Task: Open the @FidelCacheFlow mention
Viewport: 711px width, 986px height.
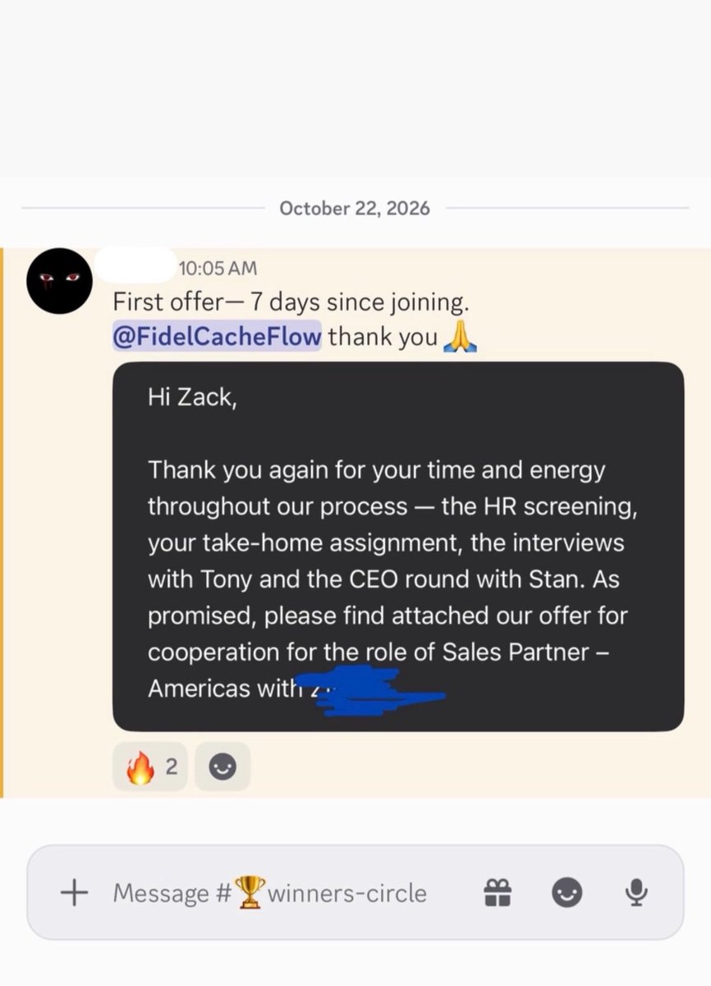Action: click(217, 337)
